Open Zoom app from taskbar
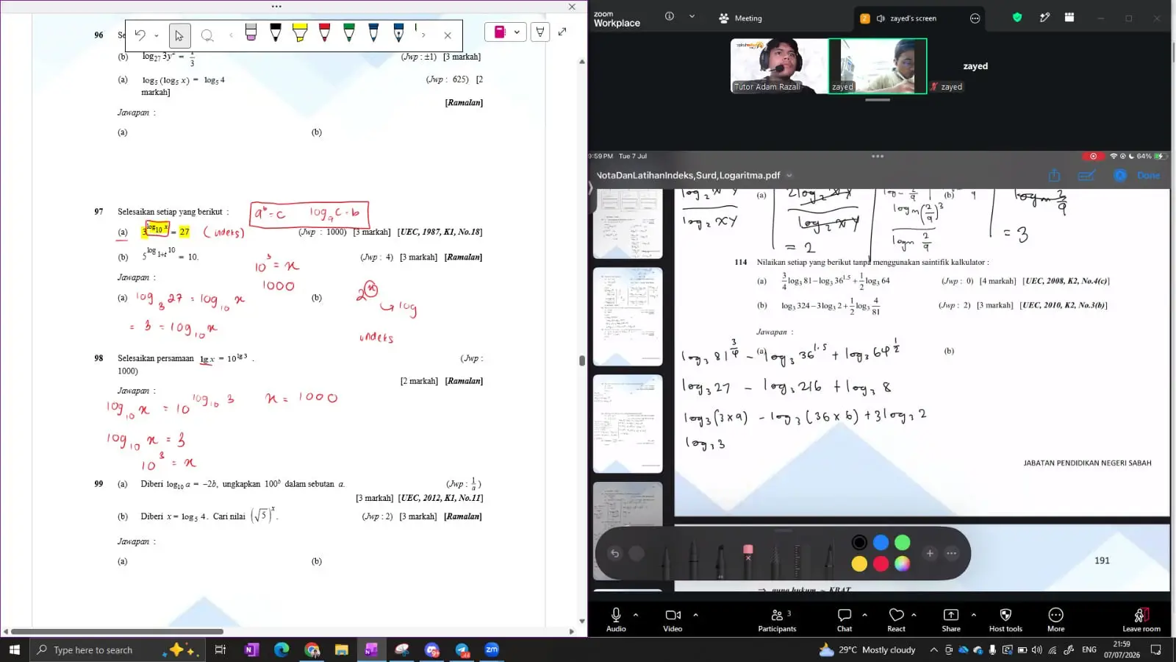 click(492, 649)
